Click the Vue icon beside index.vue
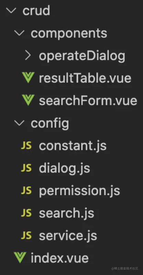The width and height of the screenshot is (143, 275). pos(20,257)
